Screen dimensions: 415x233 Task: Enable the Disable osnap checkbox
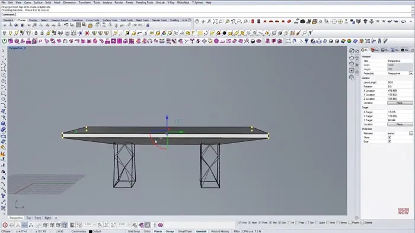(362, 223)
